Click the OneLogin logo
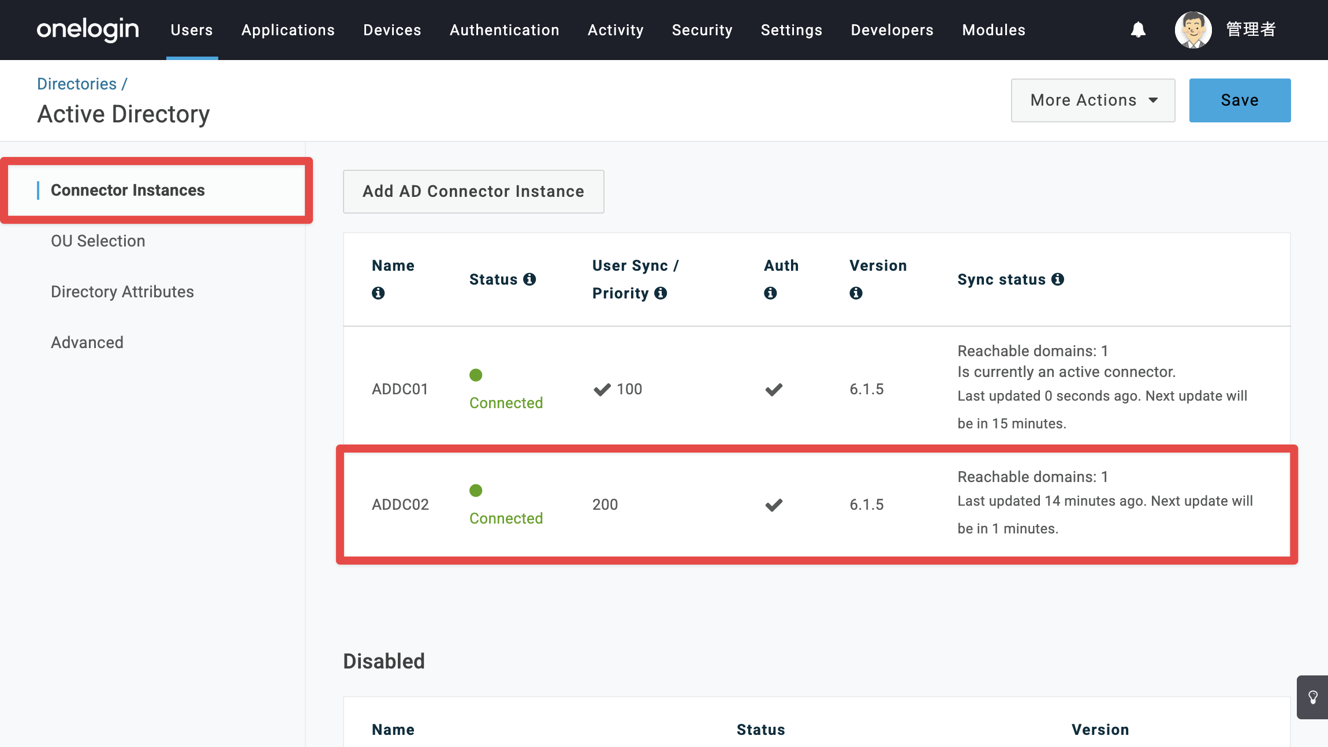Screen dimensions: 1328x747 click(88, 29)
